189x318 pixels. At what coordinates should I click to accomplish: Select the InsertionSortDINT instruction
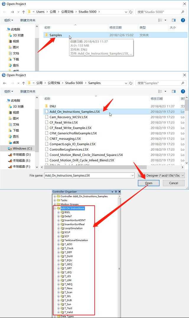pyautogui.click(x=75, y=220)
